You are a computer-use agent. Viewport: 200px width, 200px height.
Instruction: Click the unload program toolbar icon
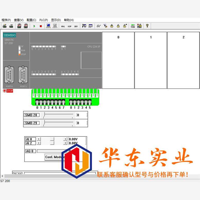[11, 26]
